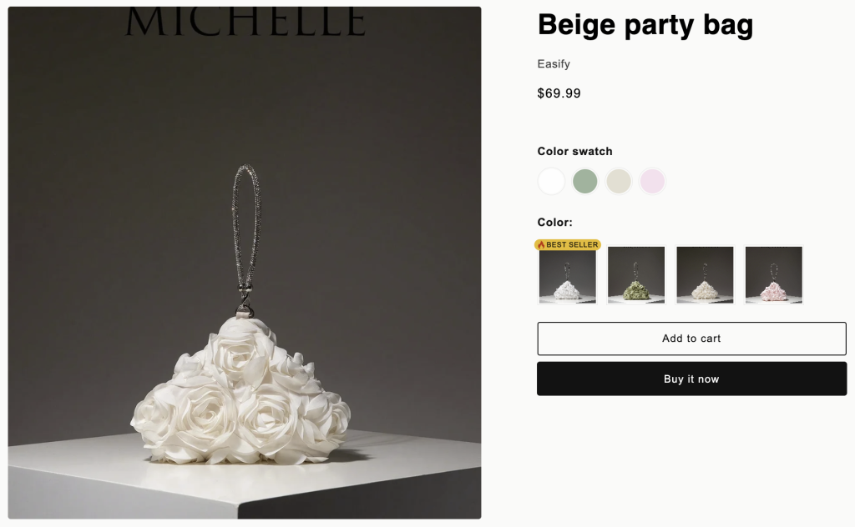Viewport: 855px width, 527px height.
Task: Click the Color: option label
Action: coord(554,222)
